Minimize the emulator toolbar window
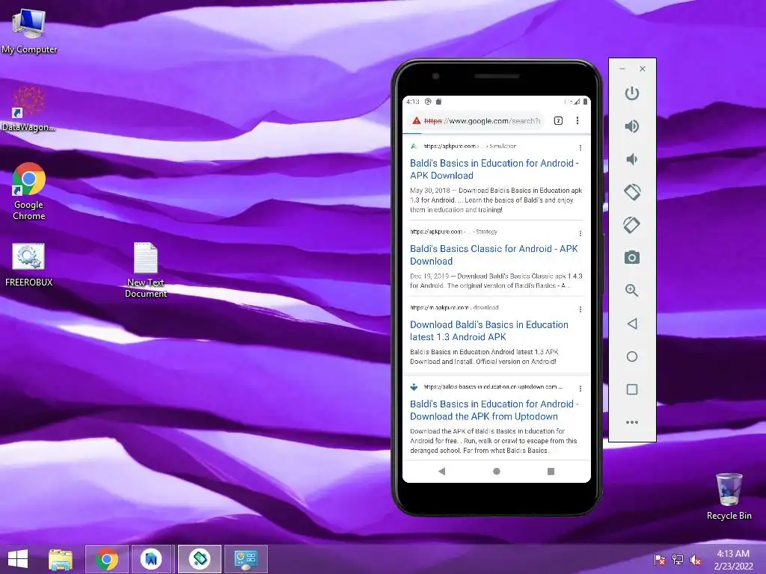766x574 pixels. click(x=622, y=69)
